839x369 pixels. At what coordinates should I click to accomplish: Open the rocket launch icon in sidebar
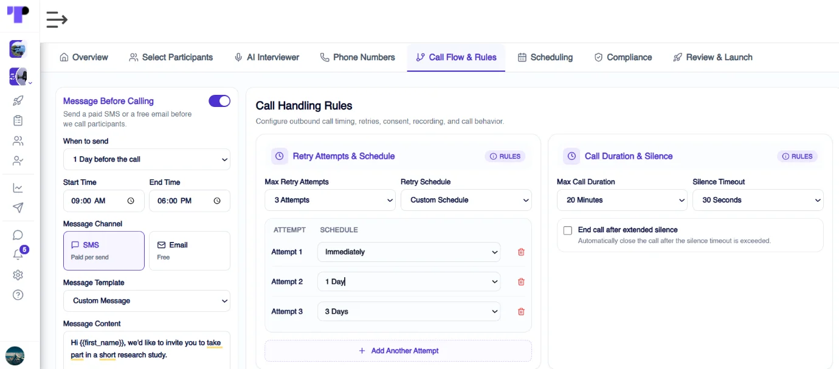point(18,101)
